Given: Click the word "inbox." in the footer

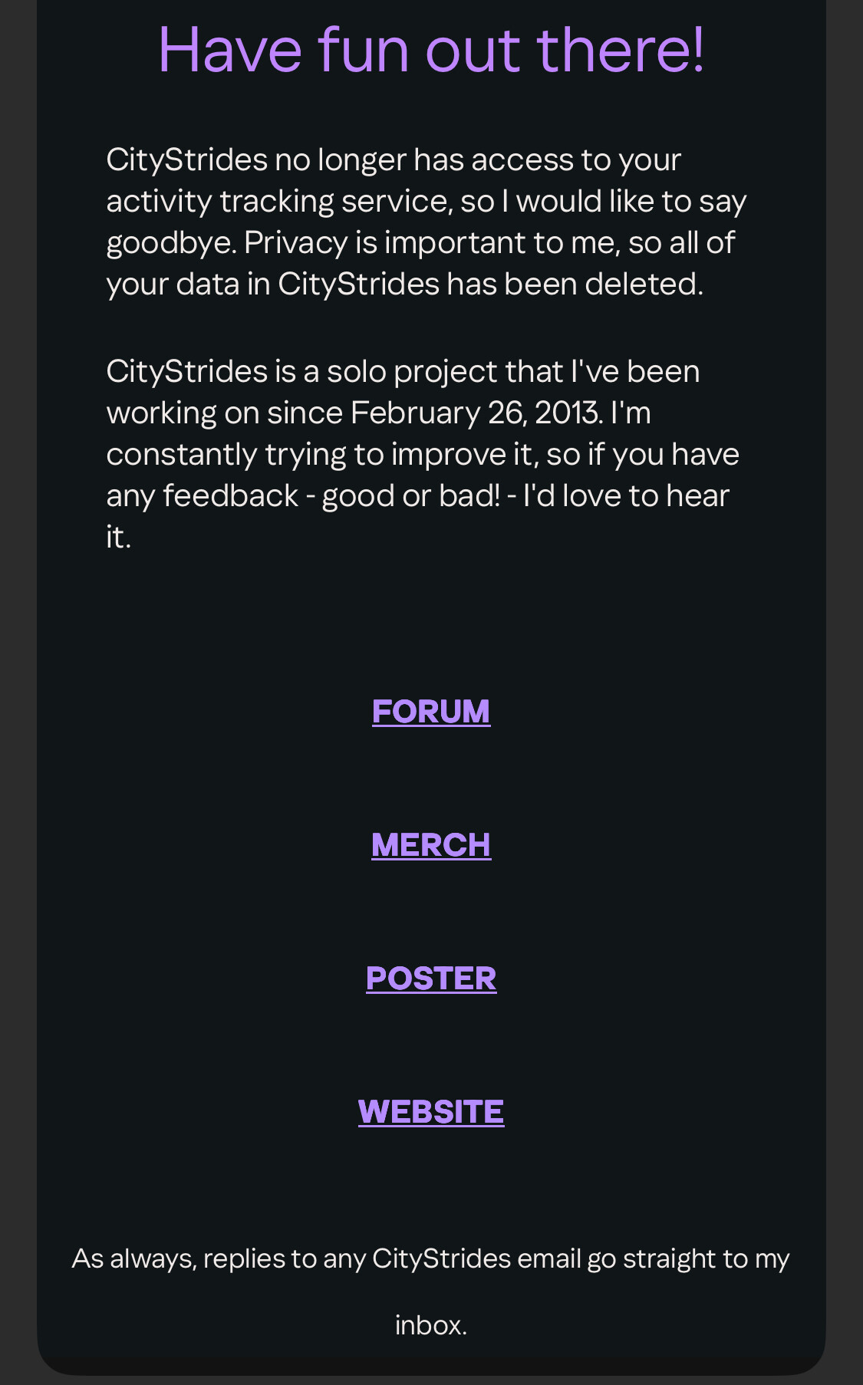Looking at the screenshot, I should (x=430, y=1325).
